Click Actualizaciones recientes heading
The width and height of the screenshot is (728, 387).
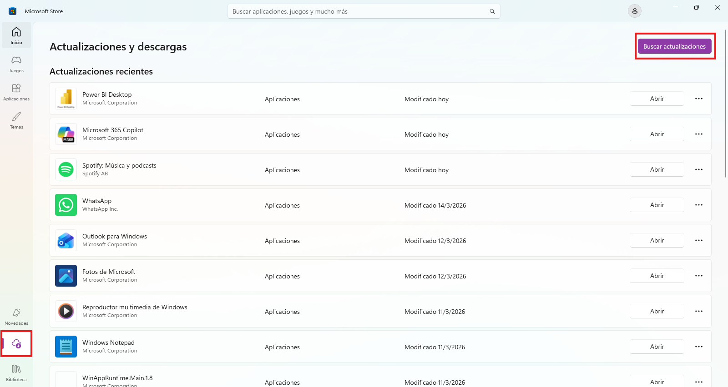(x=101, y=71)
